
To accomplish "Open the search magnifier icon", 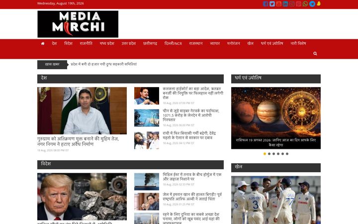I will [x=315, y=53].
